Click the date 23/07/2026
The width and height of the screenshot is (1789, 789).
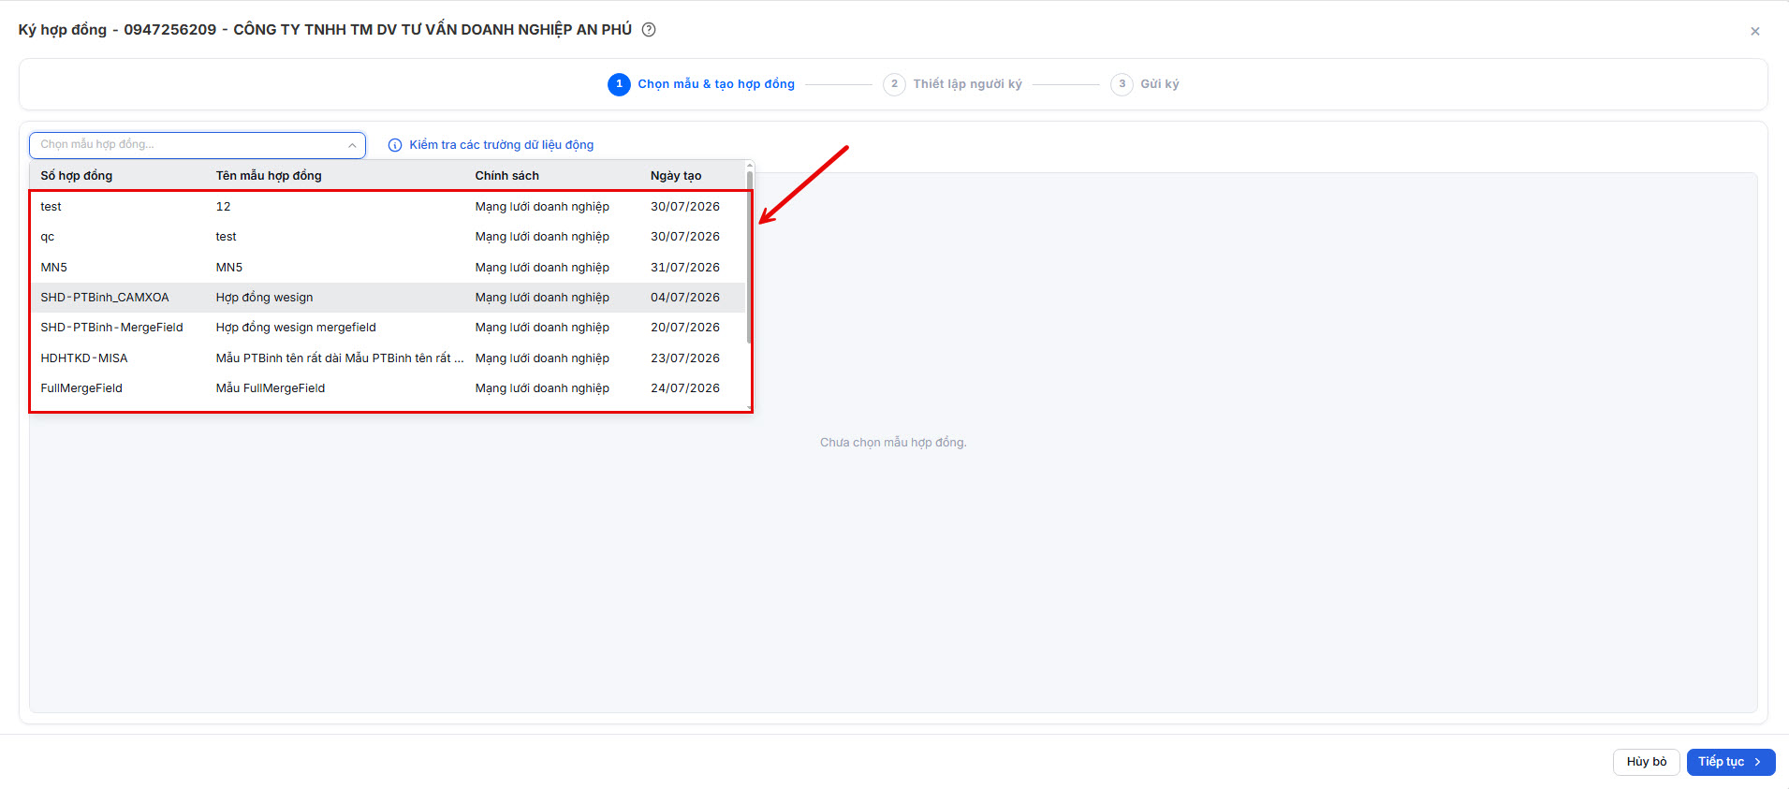click(685, 358)
